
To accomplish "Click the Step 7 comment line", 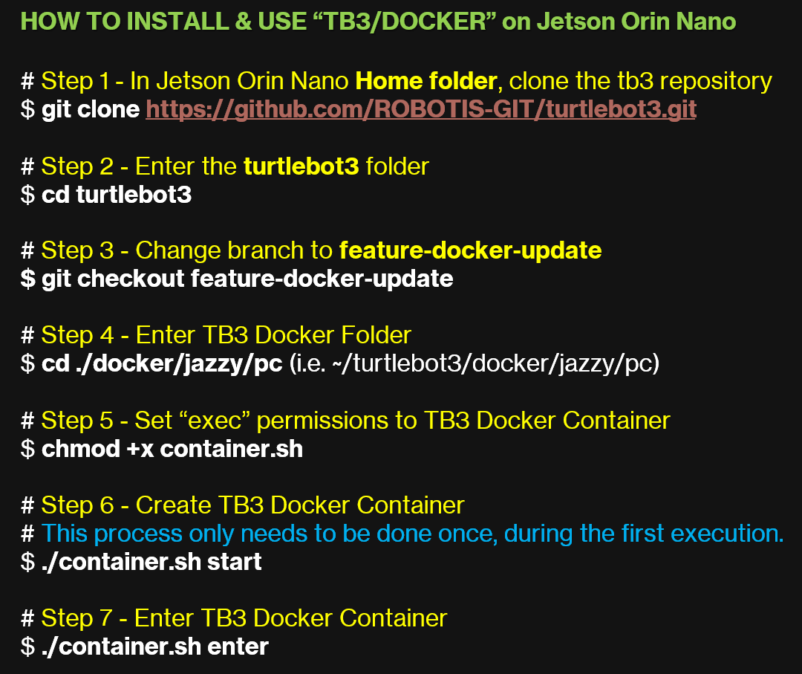I will pyautogui.click(x=234, y=618).
